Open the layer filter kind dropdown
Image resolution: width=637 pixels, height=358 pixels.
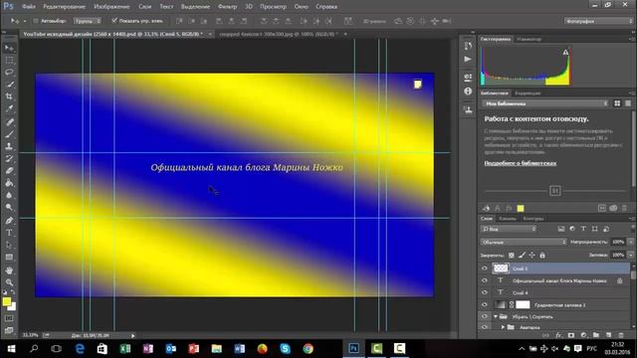pos(509,229)
